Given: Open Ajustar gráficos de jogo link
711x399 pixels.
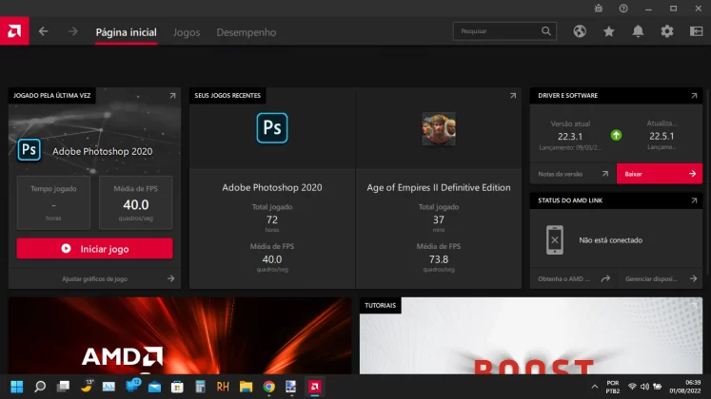Looking at the screenshot, I should click(x=95, y=278).
